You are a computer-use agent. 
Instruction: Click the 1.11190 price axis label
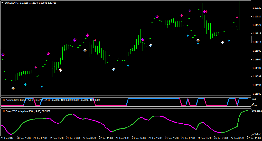pos(257,85)
